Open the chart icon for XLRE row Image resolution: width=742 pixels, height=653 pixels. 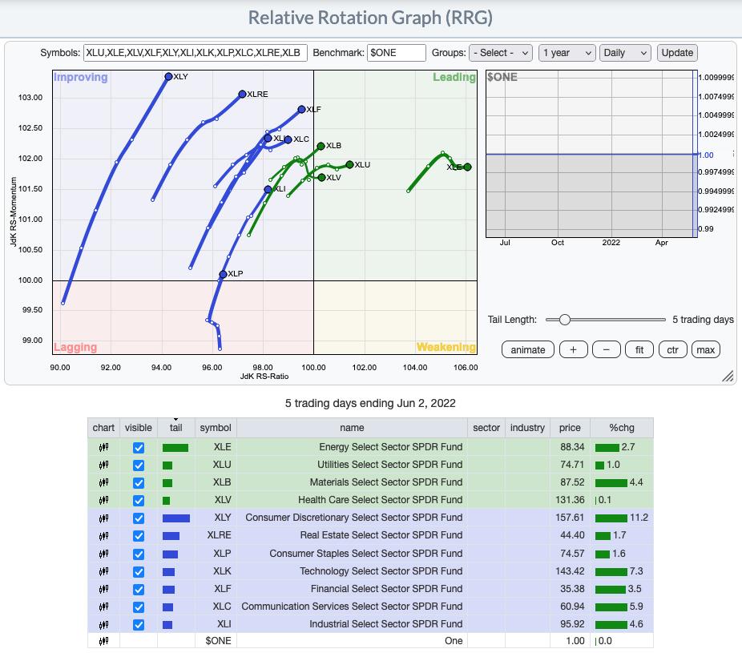[x=103, y=536]
